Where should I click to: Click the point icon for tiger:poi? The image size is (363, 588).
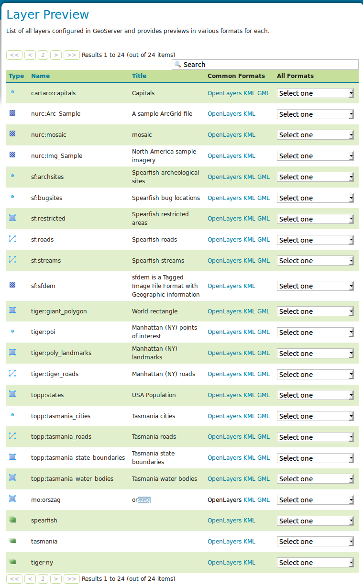pyautogui.click(x=12, y=331)
